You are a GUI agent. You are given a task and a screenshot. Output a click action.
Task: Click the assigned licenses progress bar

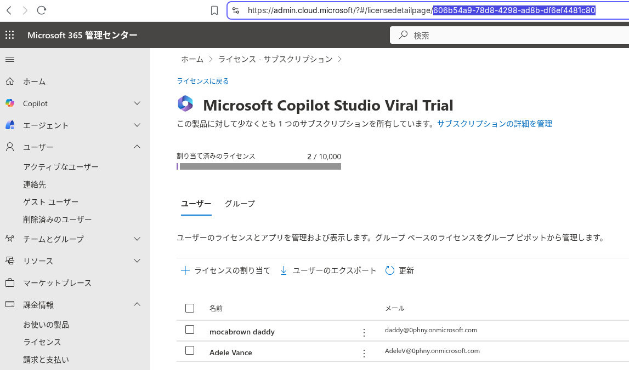(259, 166)
